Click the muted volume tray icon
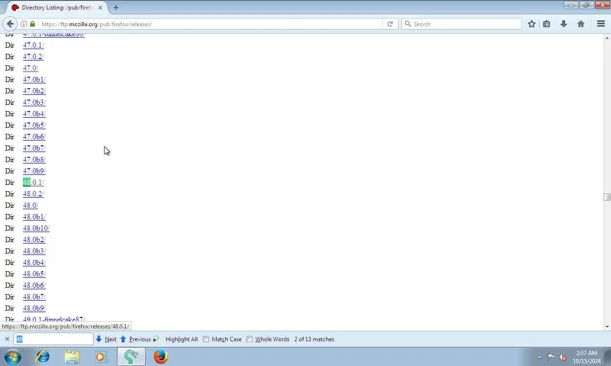Image resolution: width=611 pixels, height=366 pixels. click(x=563, y=357)
